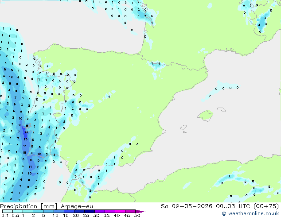The image size is (281, 217).
Task: Click the legend label '0.1'
Action: (5, 215)
